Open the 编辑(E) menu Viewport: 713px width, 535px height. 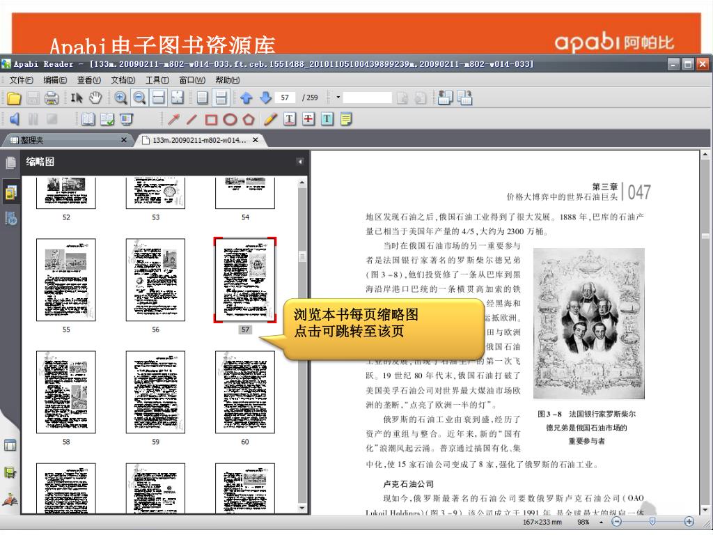(55, 80)
